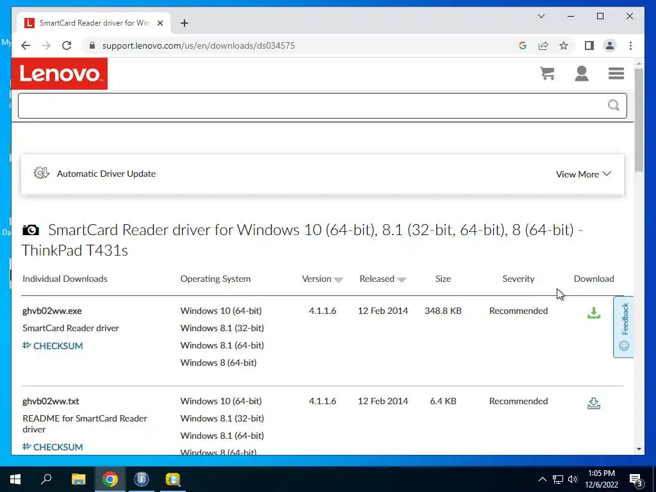Open Chrome three-dot menu
Screen dimensions: 656x492
pyautogui.click(x=630, y=45)
